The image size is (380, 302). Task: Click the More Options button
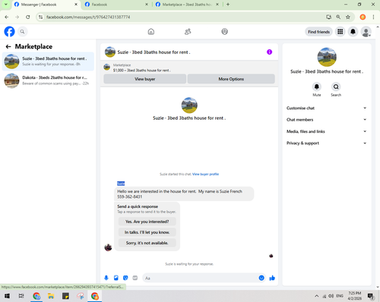pos(231,79)
